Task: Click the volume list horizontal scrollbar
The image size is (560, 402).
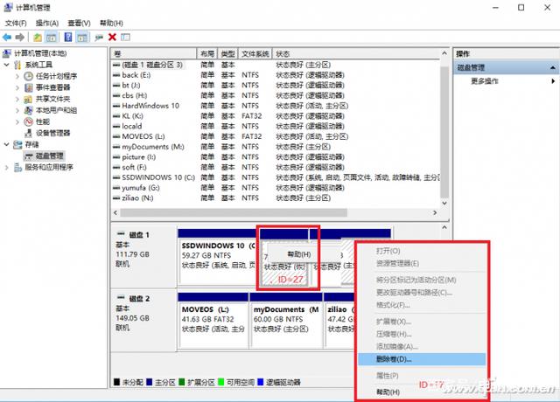Action: click(x=234, y=213)
